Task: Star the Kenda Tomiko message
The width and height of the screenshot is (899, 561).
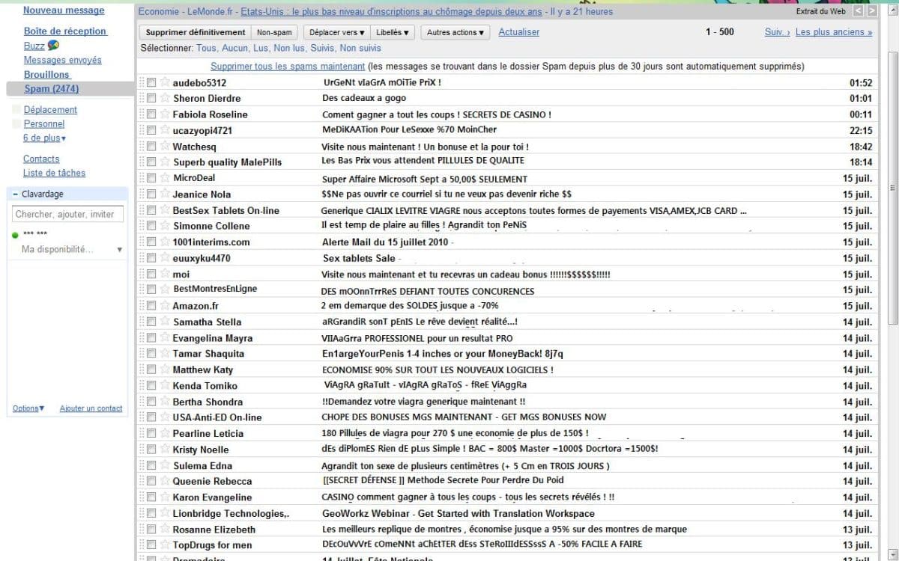Action: tap(165, 385)
